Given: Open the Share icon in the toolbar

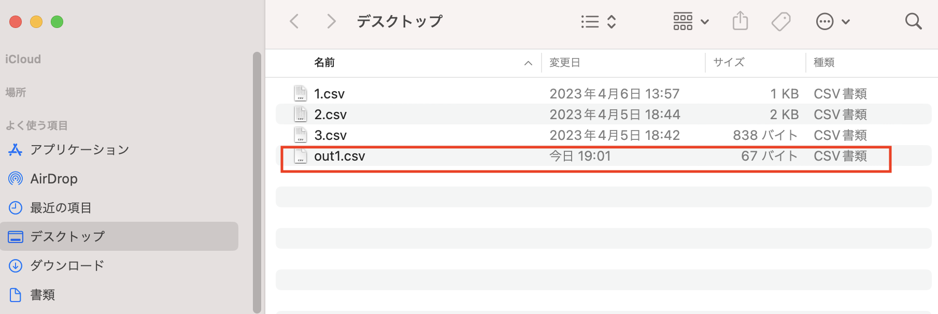Looking at the screenshot, I should pyautogui.click(x=740, y=21).
